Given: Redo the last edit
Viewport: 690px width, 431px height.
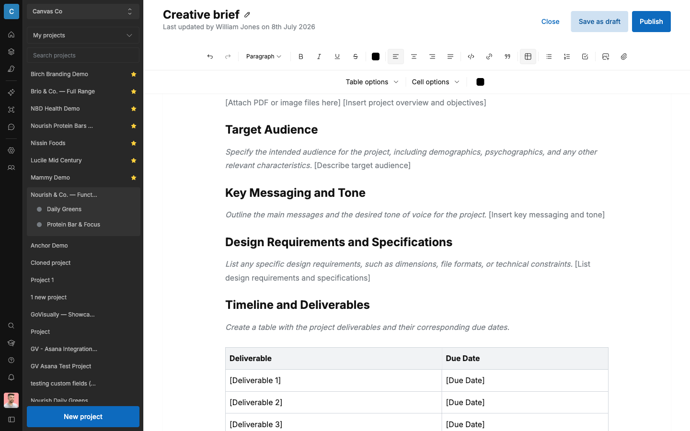Looking at the screenshot, I should (228, 57).
